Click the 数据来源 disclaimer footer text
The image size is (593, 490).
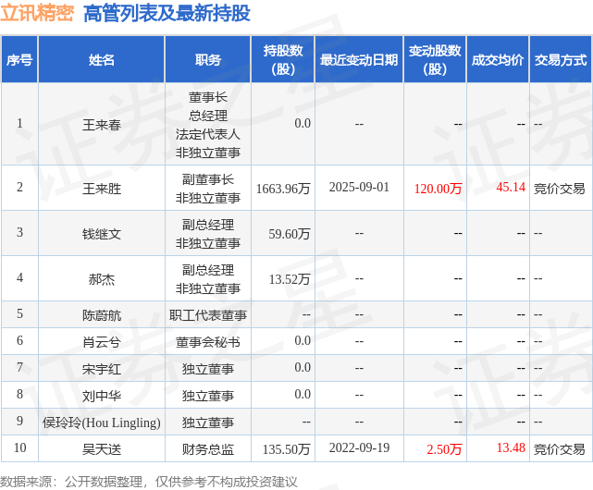[x=149, y=482]
